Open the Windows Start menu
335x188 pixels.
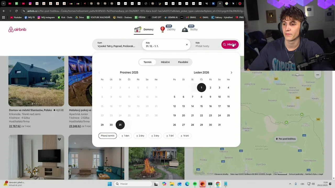click(x=110, y=184)
